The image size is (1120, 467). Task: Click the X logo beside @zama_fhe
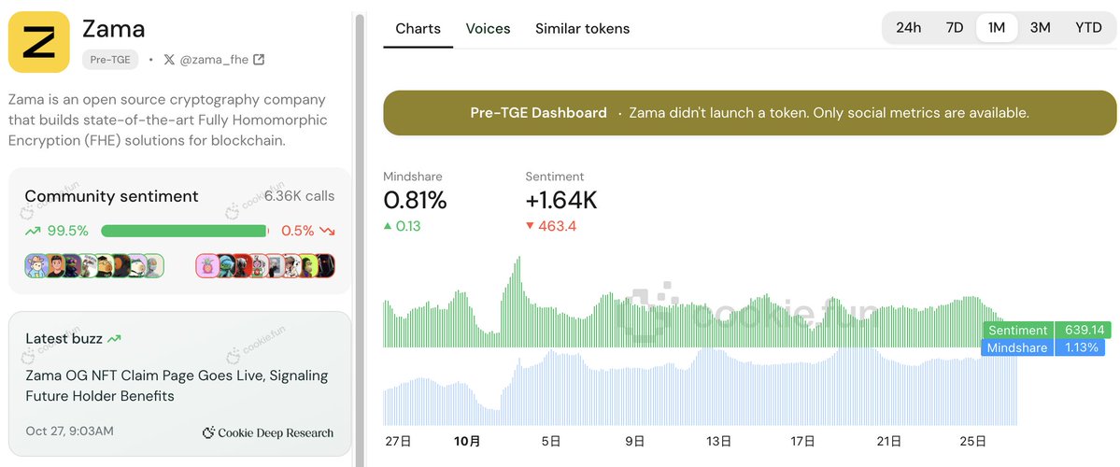(x=169, y=60)
